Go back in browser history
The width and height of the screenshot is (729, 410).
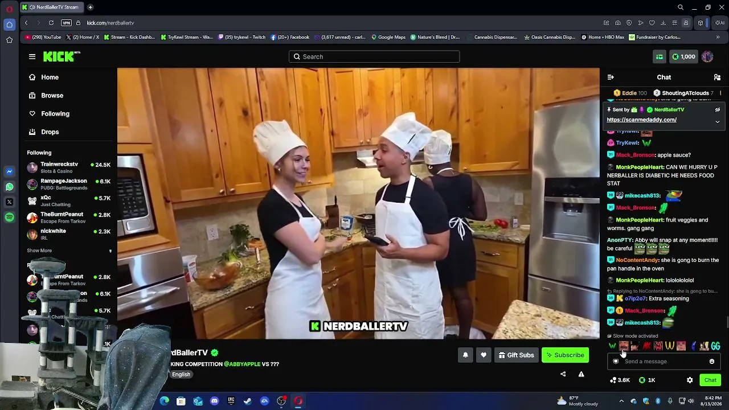[x=26, y=23]
